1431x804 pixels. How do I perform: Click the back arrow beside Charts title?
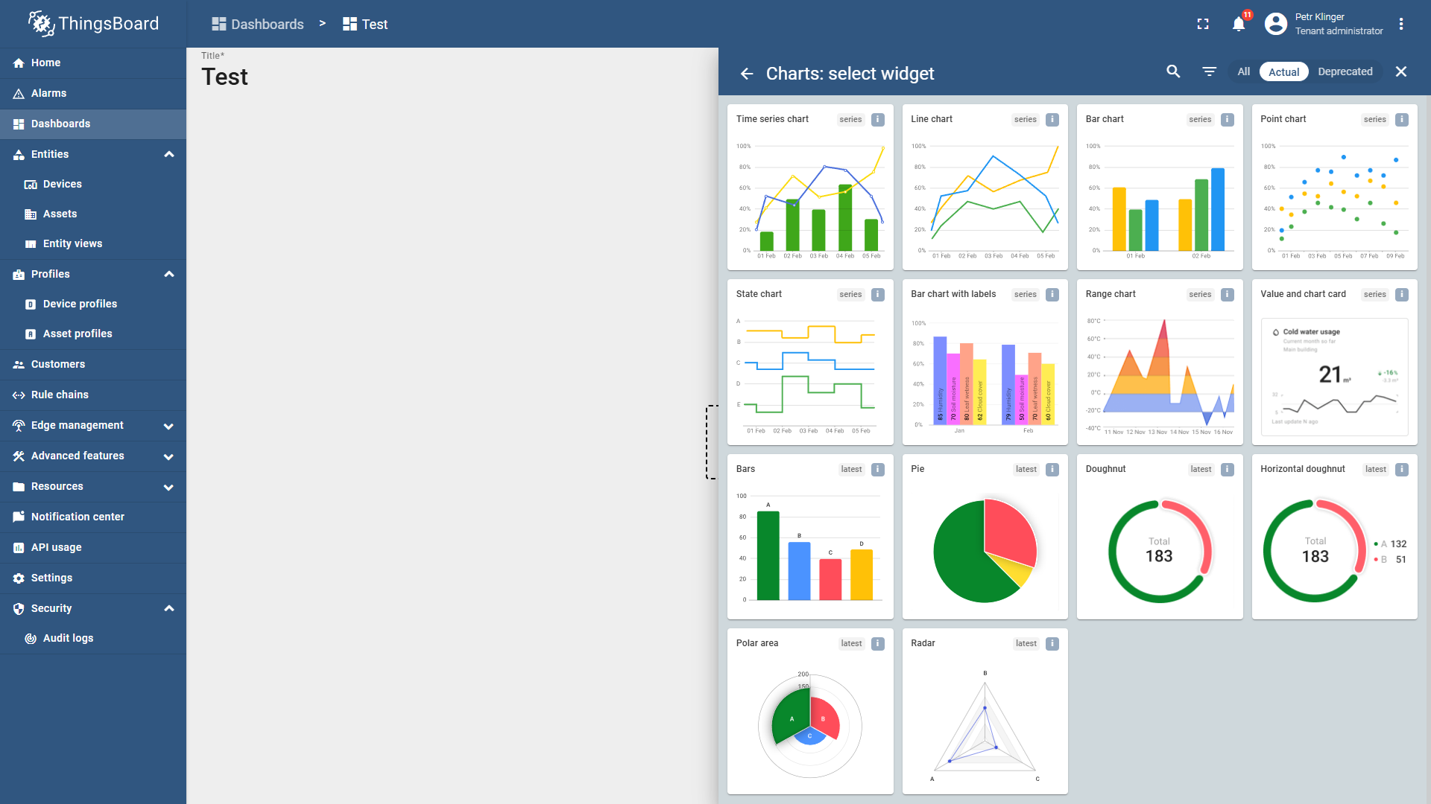747,73
